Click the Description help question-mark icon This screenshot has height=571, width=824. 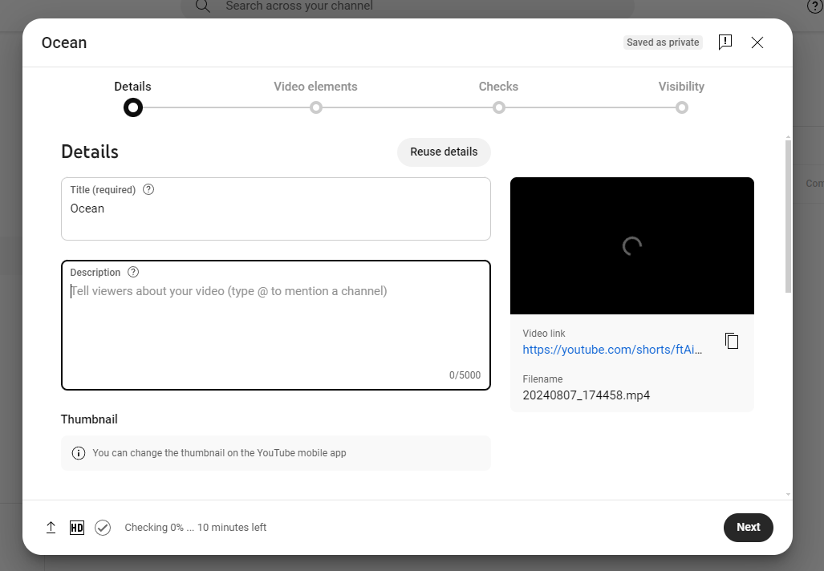pos(133,272)
